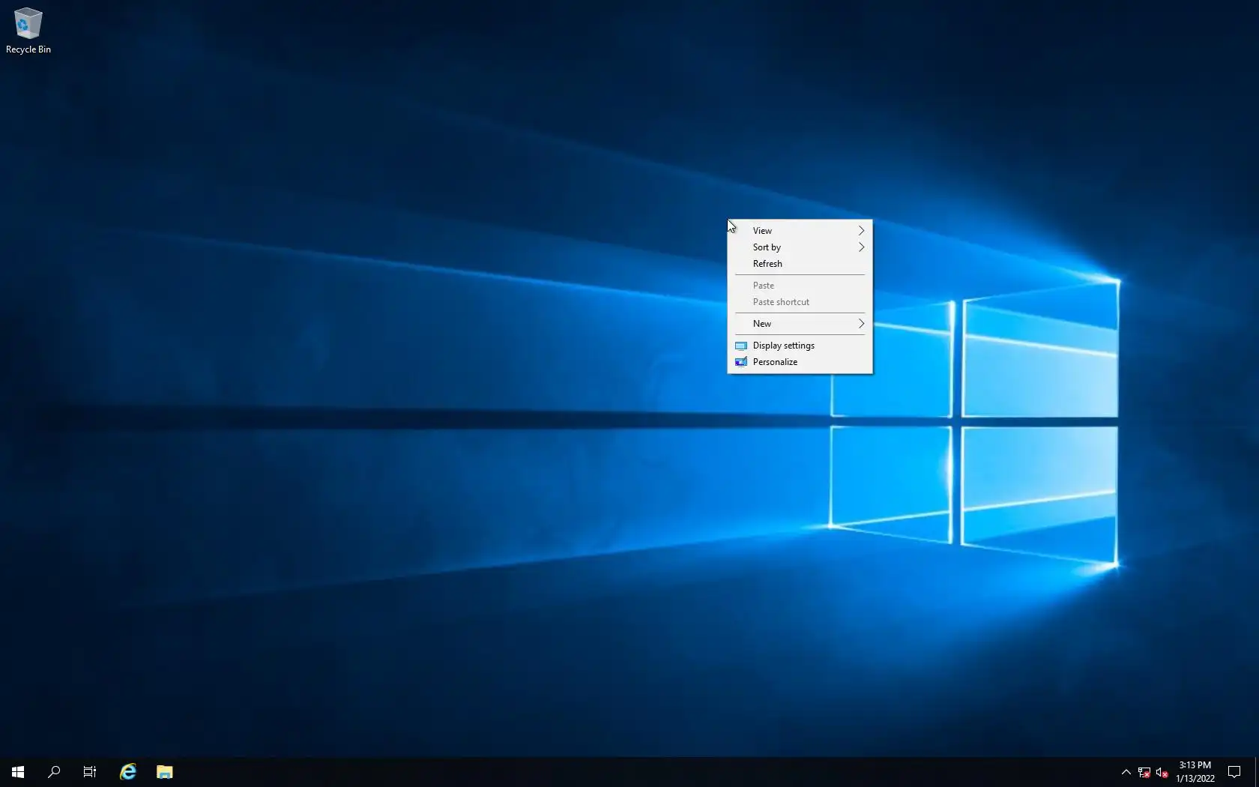Choose Personalize in the context menu

click(800, 362)
